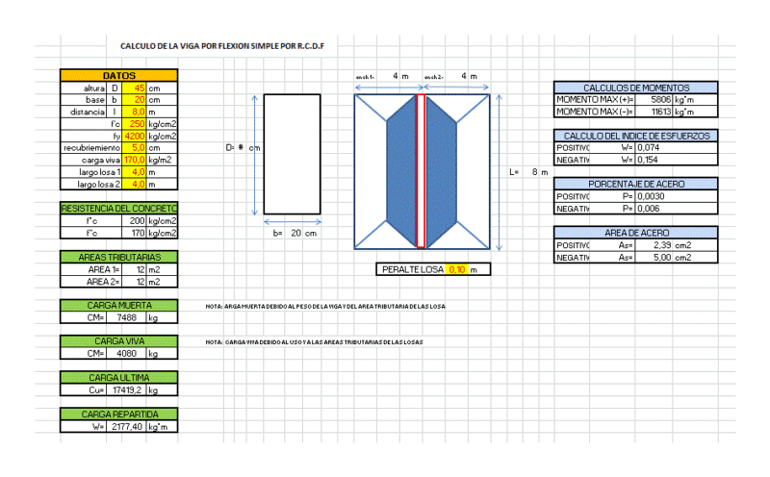
Task: Click the MOMENTO MAX (-) value 11613
Action: point(654,112)
